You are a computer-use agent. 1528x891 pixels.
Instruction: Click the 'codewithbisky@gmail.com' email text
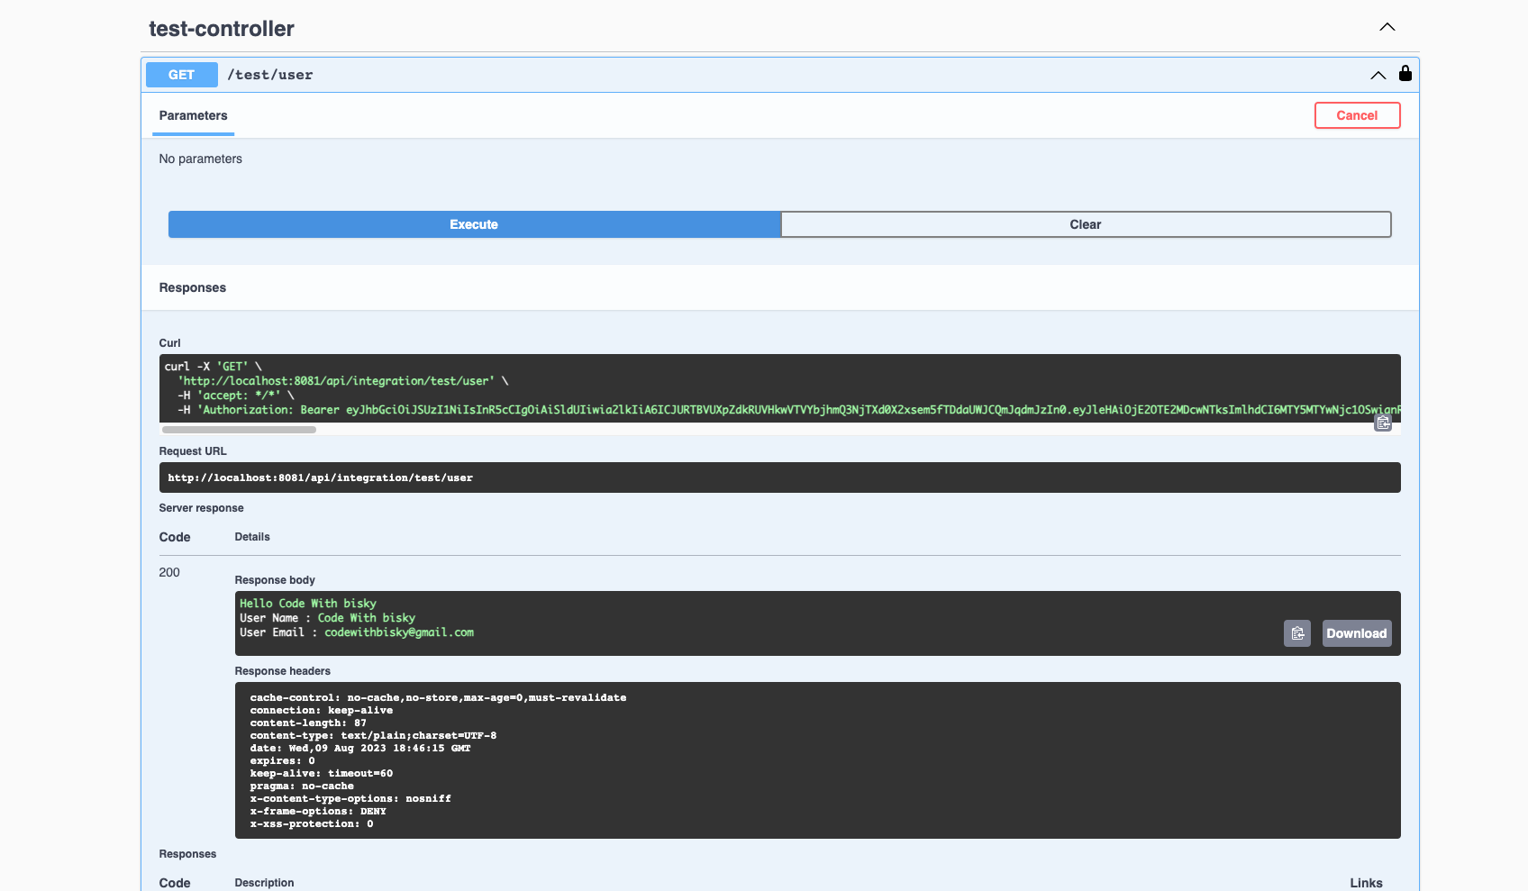(399, 632)
